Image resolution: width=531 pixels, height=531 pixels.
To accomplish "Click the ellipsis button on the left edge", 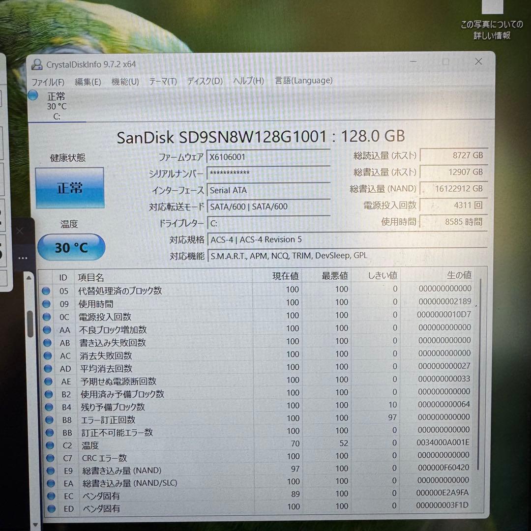I will pyautogui.click(x=23, y=258).
